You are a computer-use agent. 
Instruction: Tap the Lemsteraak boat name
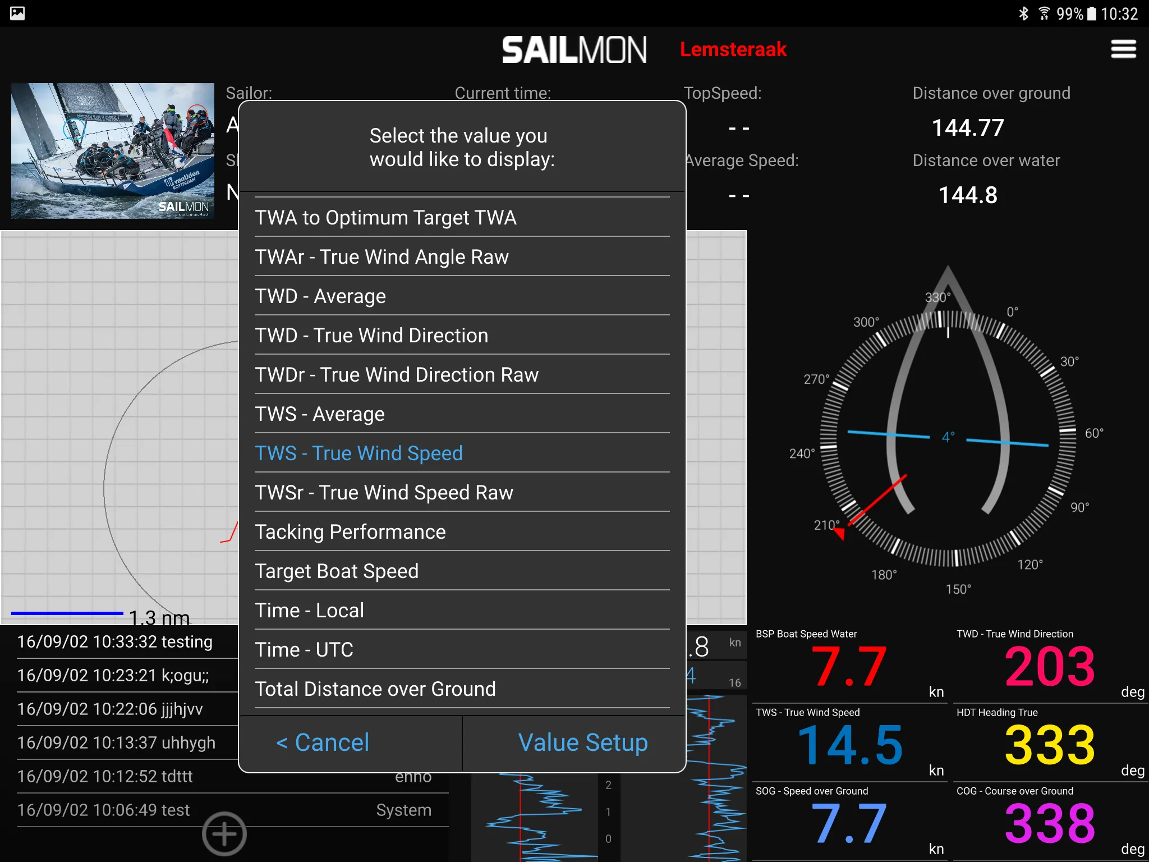tap(733, 49)
